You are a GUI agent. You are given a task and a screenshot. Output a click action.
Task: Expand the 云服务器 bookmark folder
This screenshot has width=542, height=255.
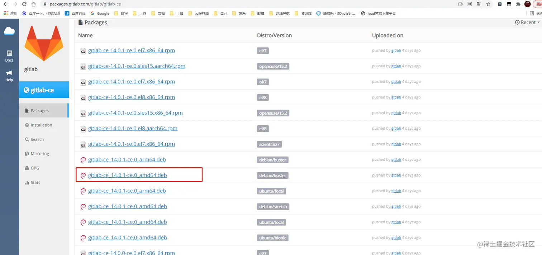click(x=198, y=13)
